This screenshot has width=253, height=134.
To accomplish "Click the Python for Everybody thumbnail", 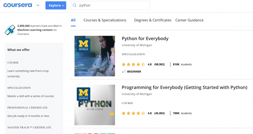I will (x=95, y=56).
